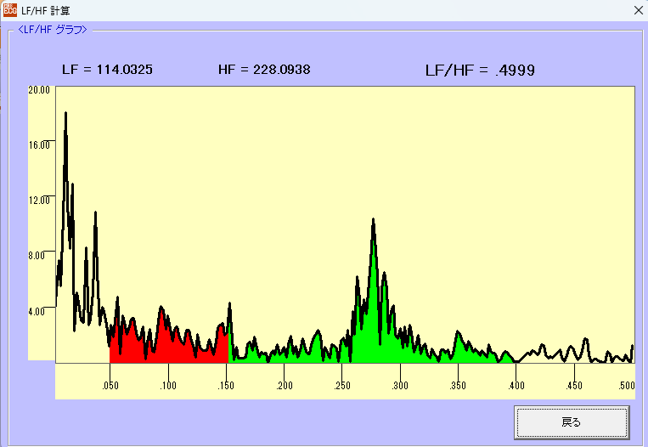Click the .250 x-axis tick label
Screen dimensions: 648x447
coord(342,386)
